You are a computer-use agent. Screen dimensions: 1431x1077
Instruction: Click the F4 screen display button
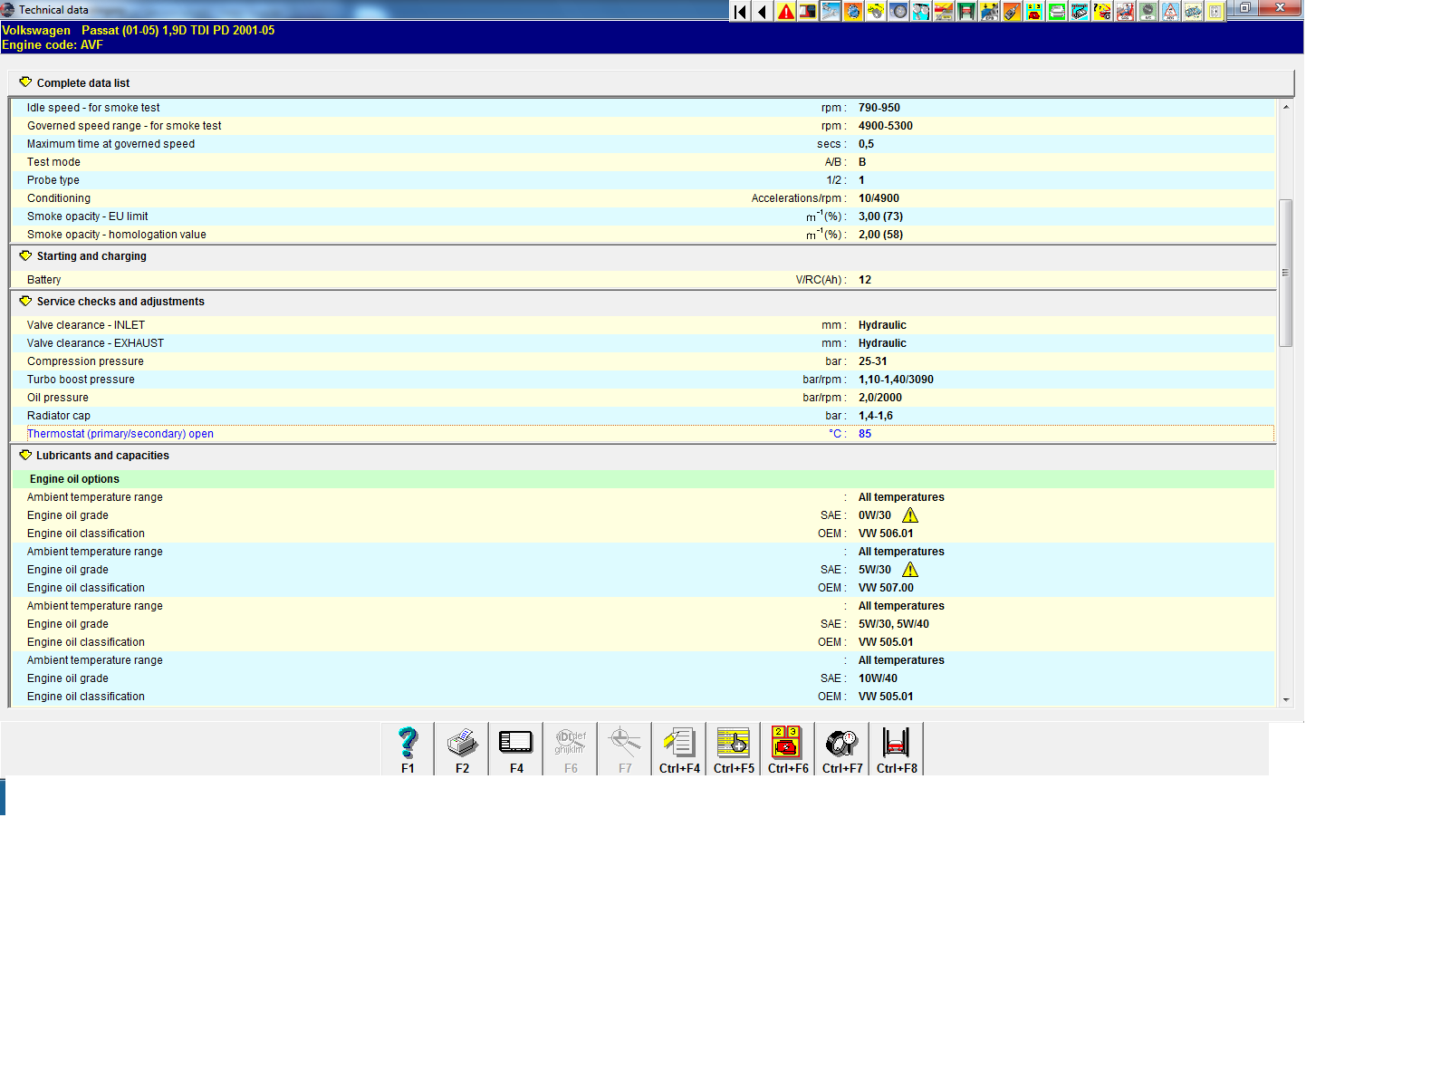(x=516, y=749)
